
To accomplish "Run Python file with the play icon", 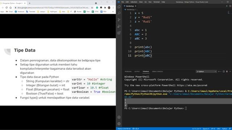I will [227, 6].
